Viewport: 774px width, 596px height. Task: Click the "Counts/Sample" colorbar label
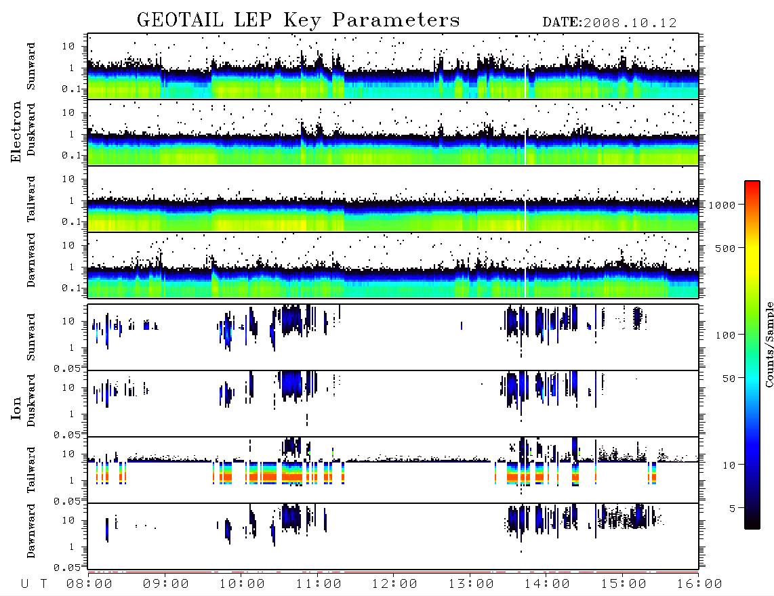(769, 344)
